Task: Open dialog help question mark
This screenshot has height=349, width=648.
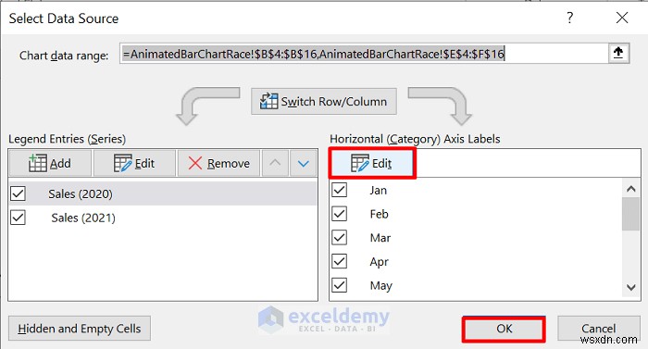Action: (570, 18)
